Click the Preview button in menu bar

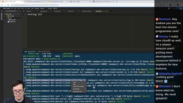(x=50, y=8)
